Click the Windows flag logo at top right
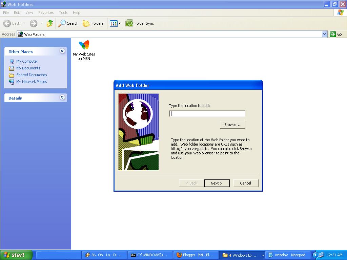 (x=340, y=13)
